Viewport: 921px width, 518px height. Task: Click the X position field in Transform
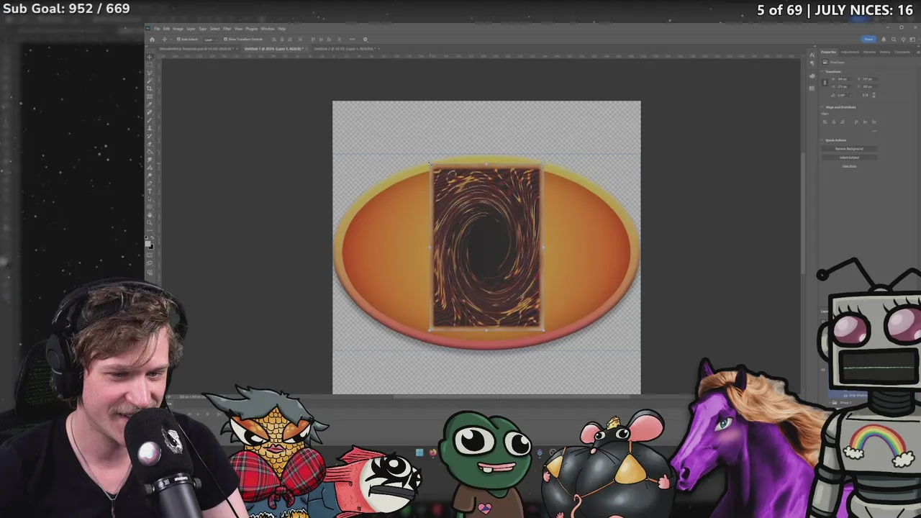pos(870,79)
